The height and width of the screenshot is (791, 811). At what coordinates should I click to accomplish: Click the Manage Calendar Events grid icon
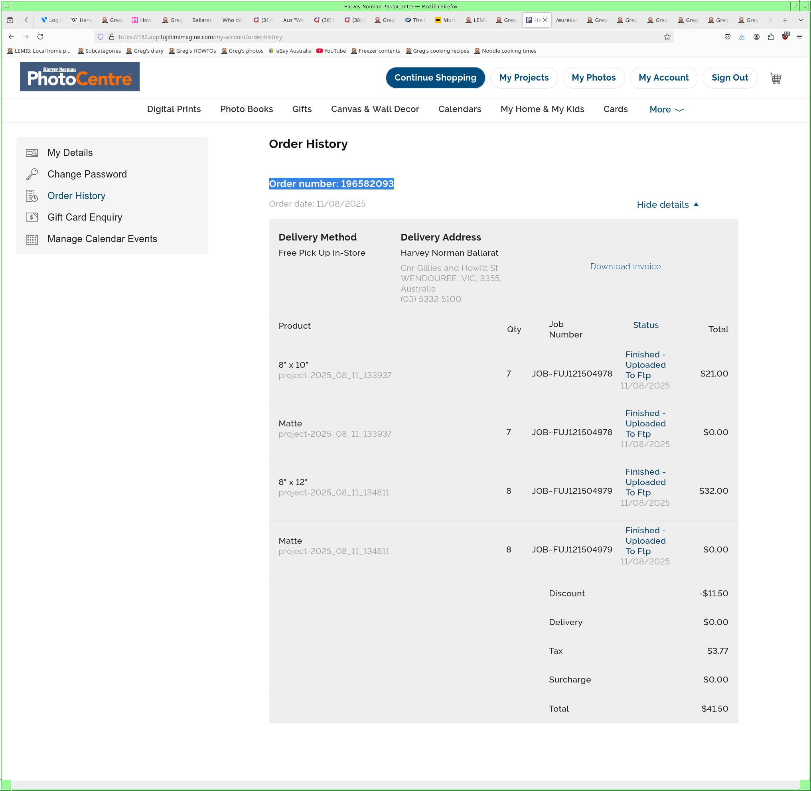32,239
